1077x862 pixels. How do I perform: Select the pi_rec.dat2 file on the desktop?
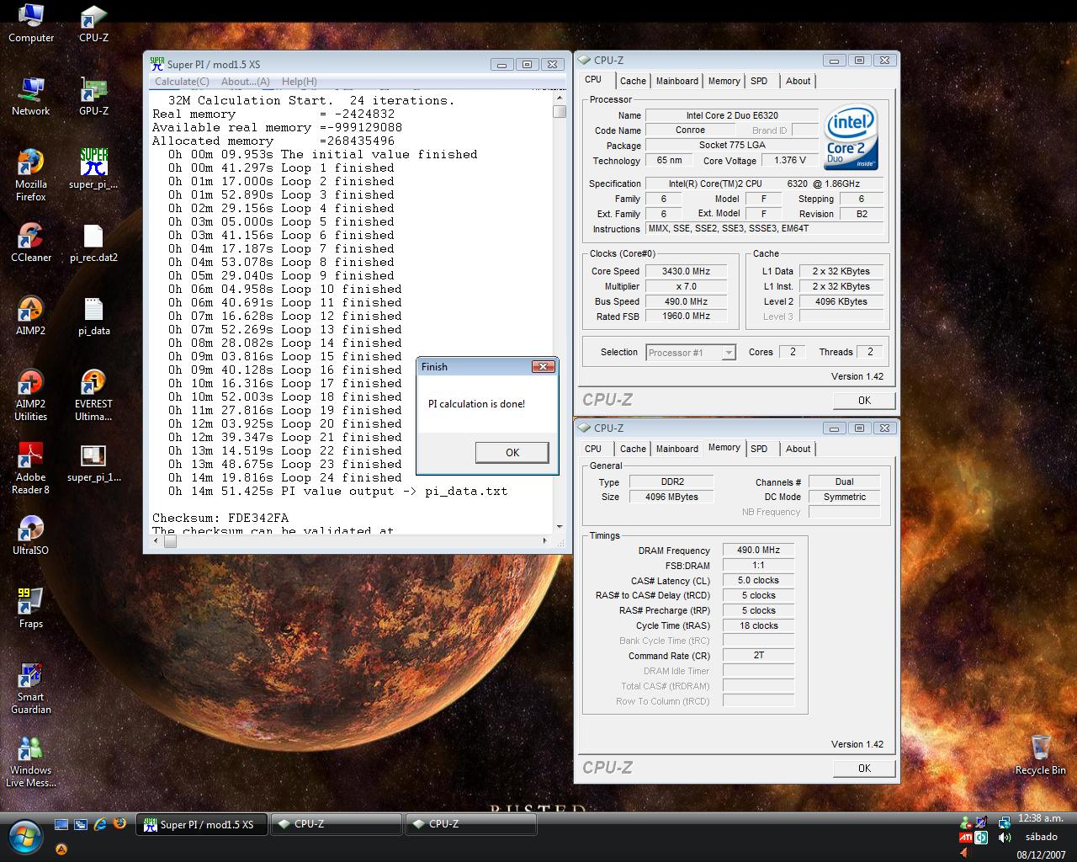(x=93, y=242)
